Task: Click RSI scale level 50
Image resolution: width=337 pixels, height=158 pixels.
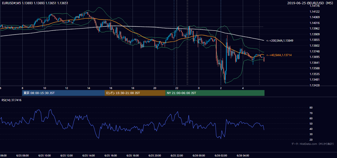Action: (x=311, y=124)
